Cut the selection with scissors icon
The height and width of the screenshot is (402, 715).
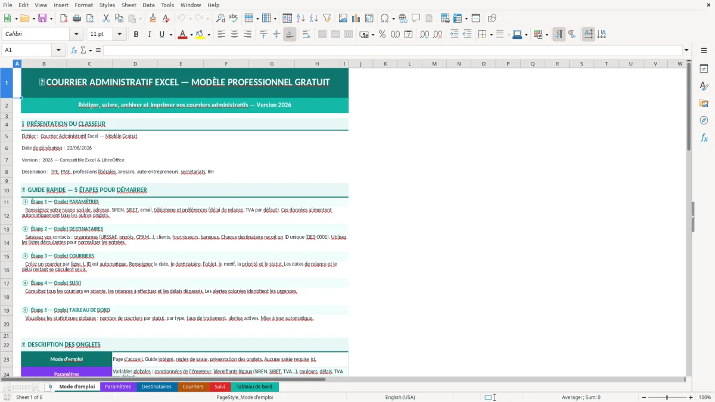105,18
